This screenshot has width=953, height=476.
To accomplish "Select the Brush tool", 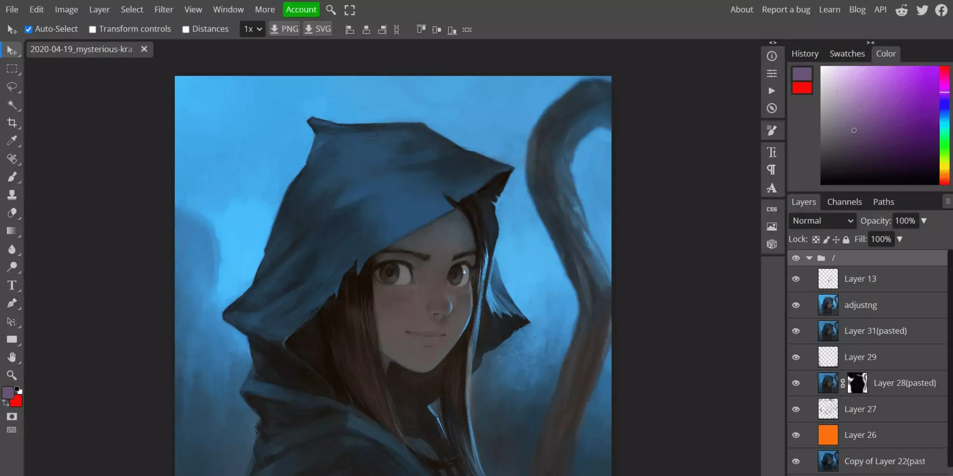I will (x=12, y=177).
